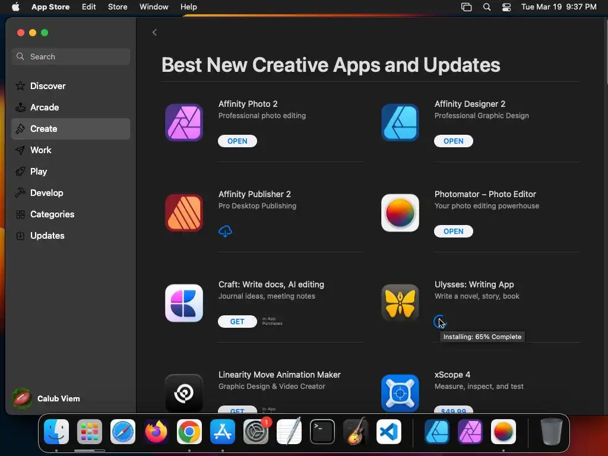Launch Visual Studio Code from the Dock
Image resolution: width=608 pixels, height=456 pixels.
389,432
